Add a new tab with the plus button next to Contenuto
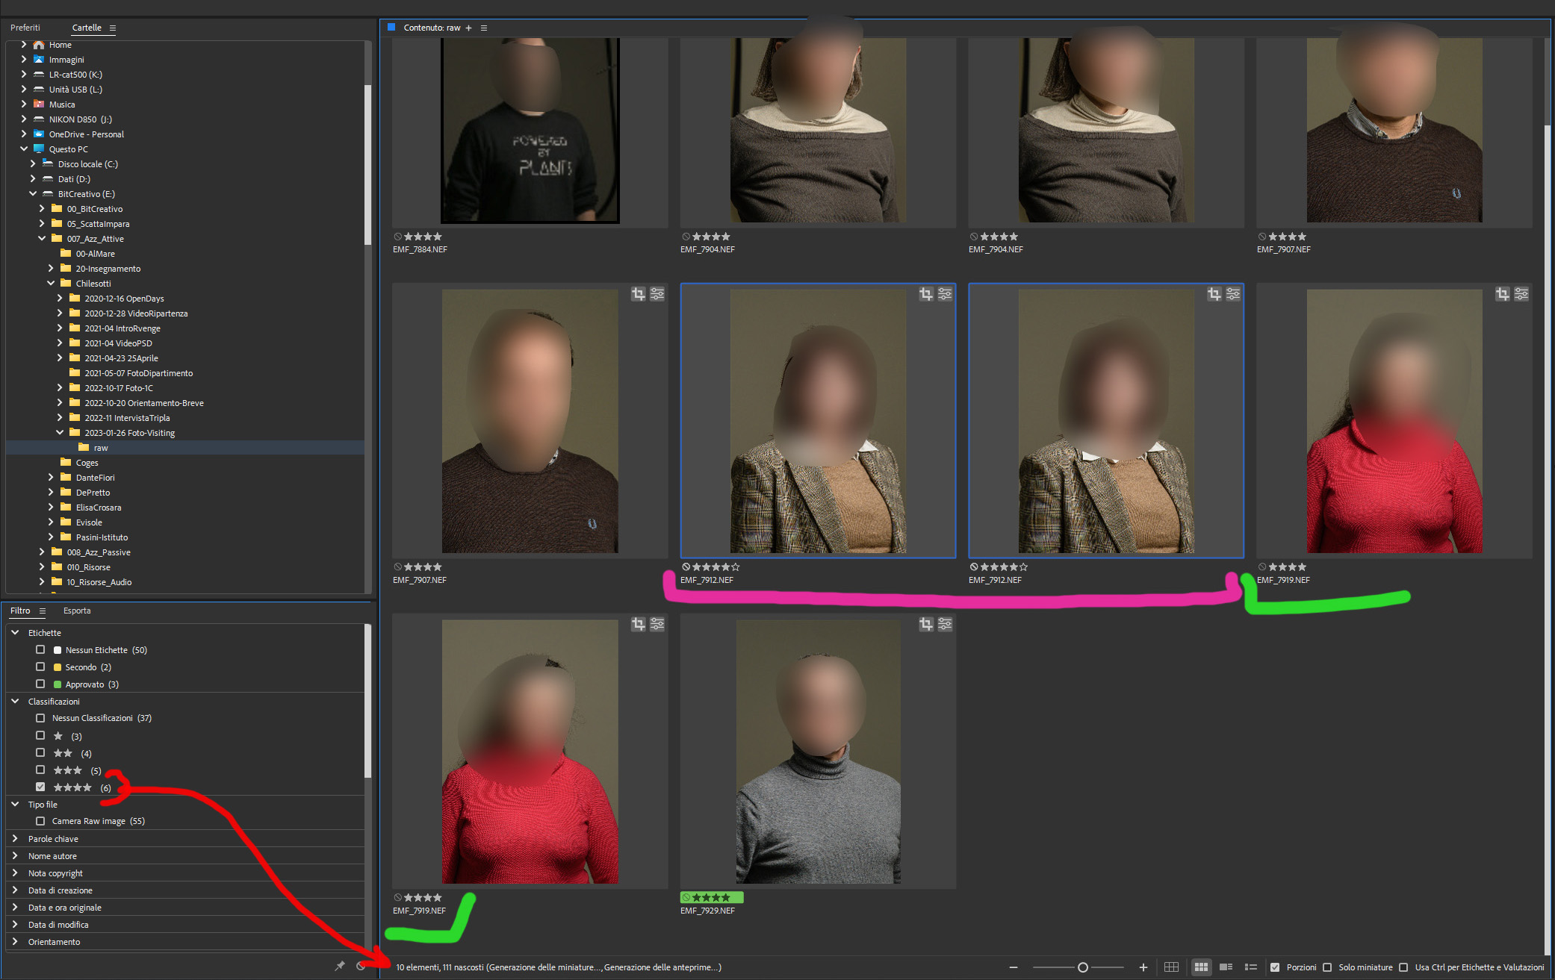 coord(468,28)
